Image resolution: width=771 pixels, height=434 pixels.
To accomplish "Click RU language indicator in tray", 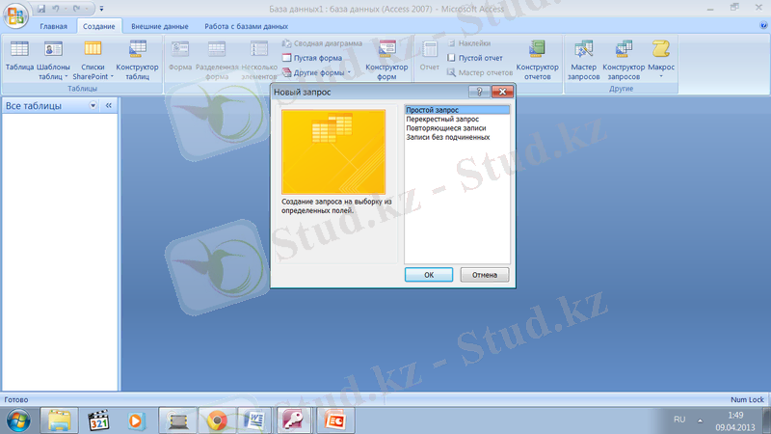I will 679,420.
